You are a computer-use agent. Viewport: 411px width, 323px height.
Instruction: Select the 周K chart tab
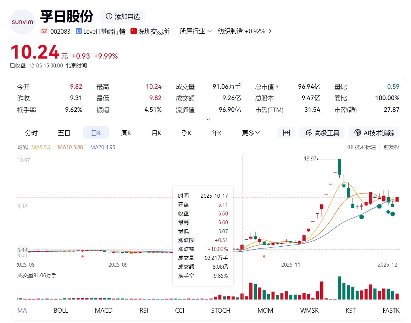126,133
